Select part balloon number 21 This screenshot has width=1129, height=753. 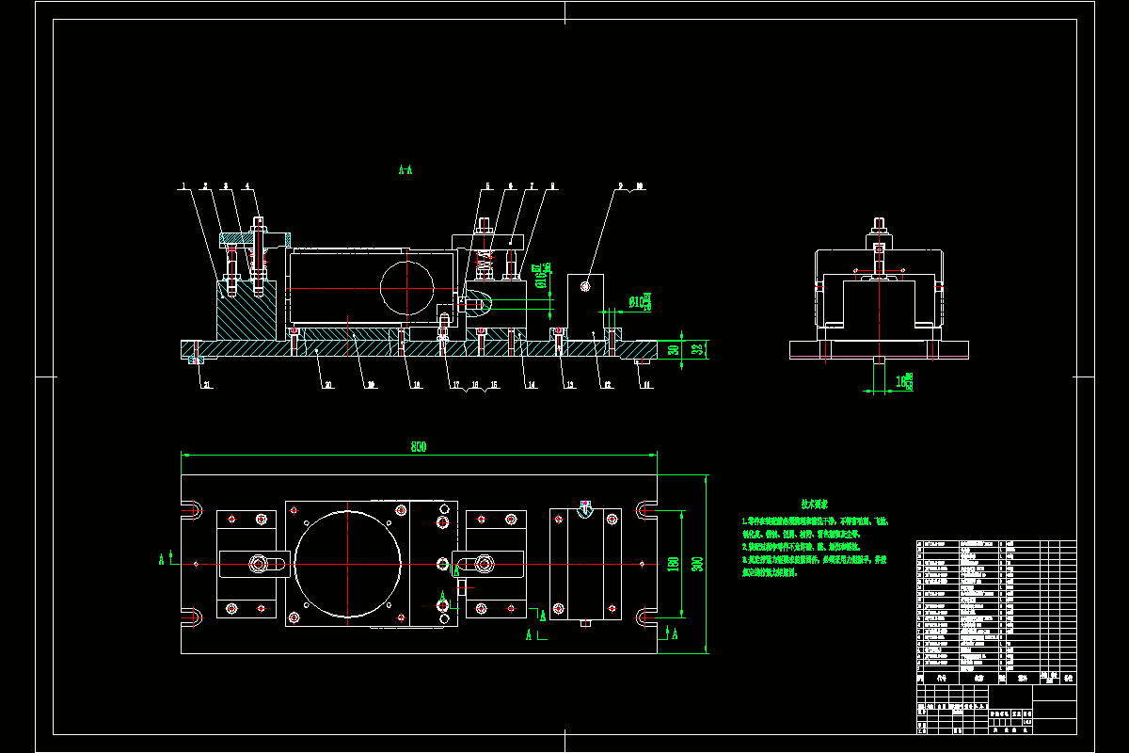[207, 385]
